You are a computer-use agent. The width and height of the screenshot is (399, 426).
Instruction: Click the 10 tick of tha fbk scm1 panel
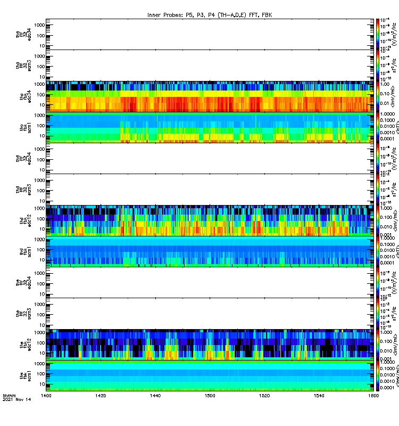42,136
